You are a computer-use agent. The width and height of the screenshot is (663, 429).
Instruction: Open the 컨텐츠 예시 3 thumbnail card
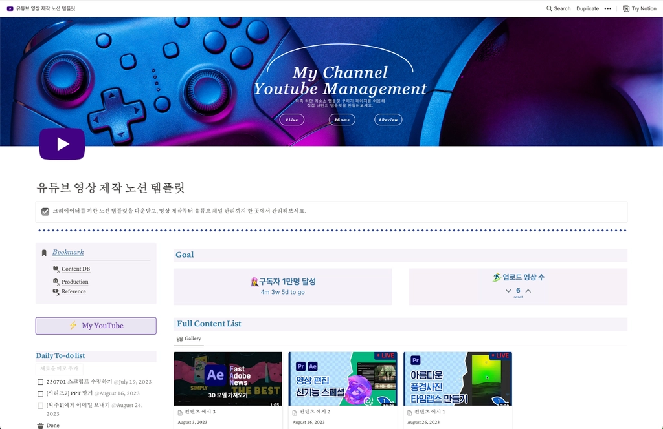228,379
